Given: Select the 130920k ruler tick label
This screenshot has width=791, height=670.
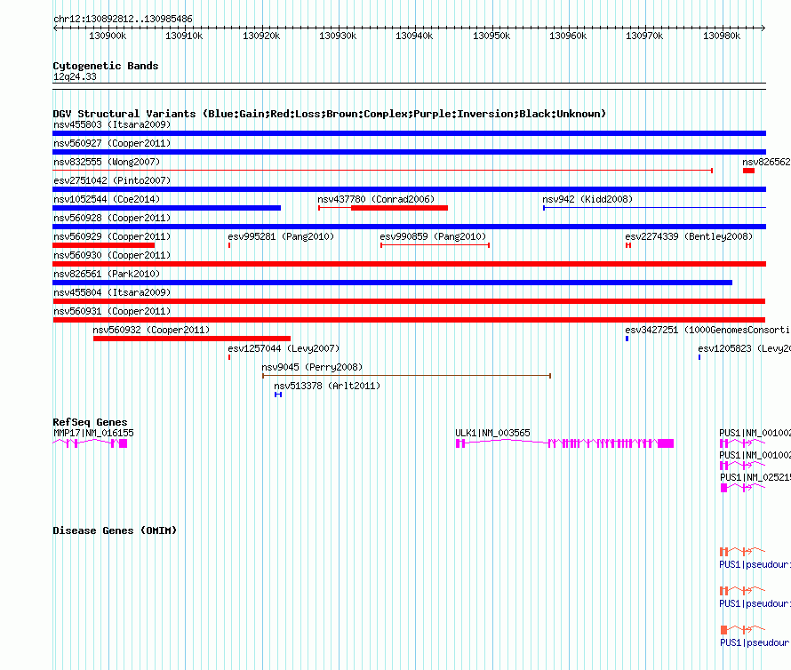Looking at the screenshot, I should tap(261, 36).
